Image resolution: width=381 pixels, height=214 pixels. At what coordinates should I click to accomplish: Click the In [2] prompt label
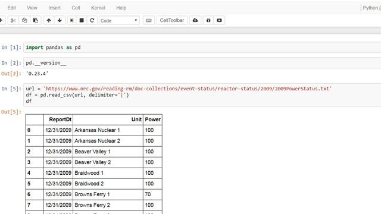(11, 63)
